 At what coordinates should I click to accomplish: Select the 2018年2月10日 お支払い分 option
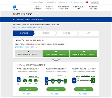tap(56, 53)
